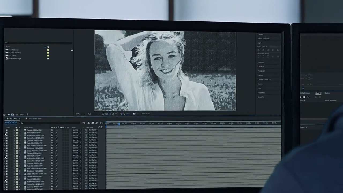The image size is (343, 193).
Task: Open grid and guide options in viewer
Action: click(116, 114)
